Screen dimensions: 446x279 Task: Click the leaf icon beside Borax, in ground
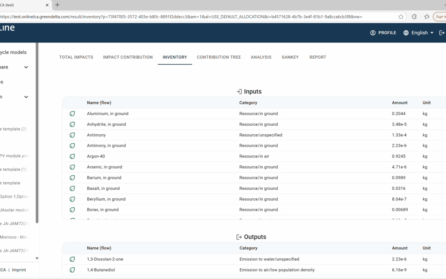72,210
